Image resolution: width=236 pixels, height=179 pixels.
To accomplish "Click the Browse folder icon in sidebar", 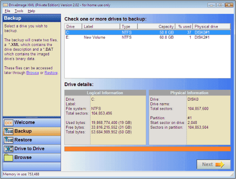I will pyautogui.click(x=8, y=157).
